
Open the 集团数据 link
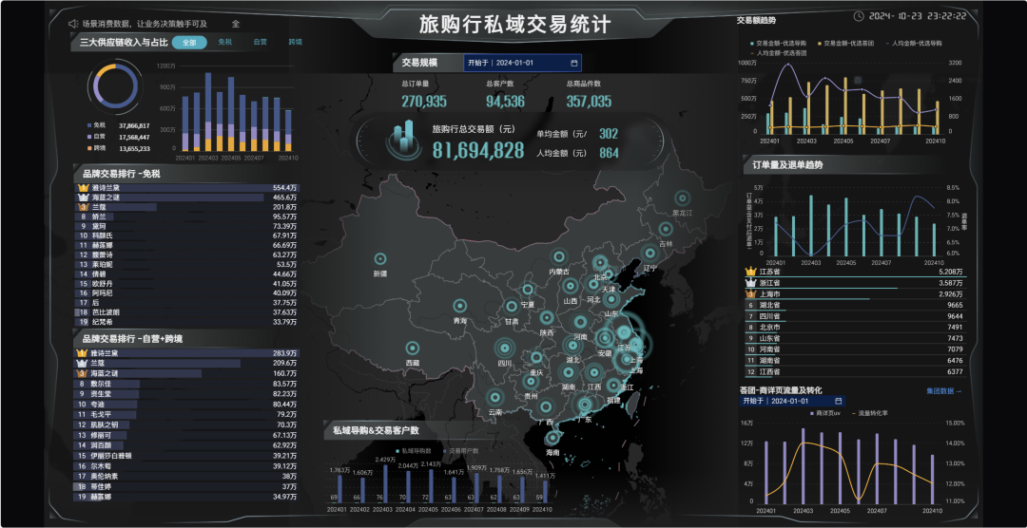click(944, 391)
